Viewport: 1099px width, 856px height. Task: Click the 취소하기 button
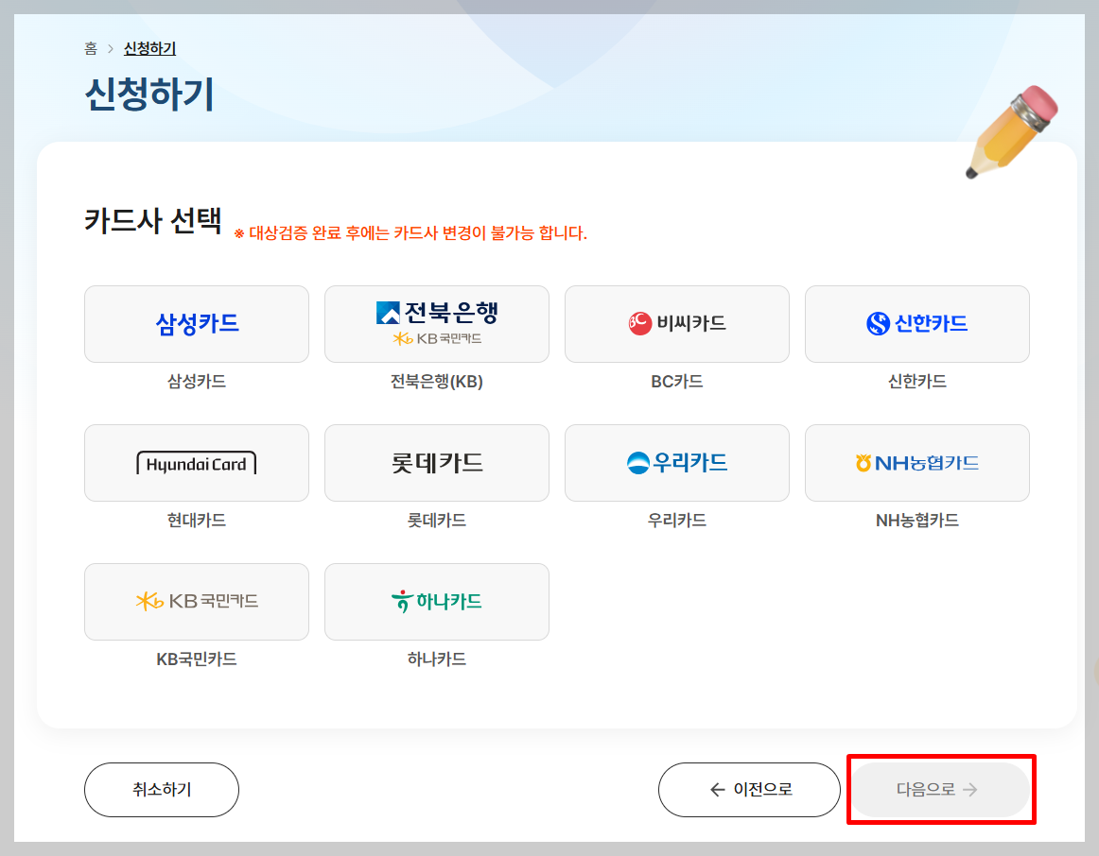point(161,790)
